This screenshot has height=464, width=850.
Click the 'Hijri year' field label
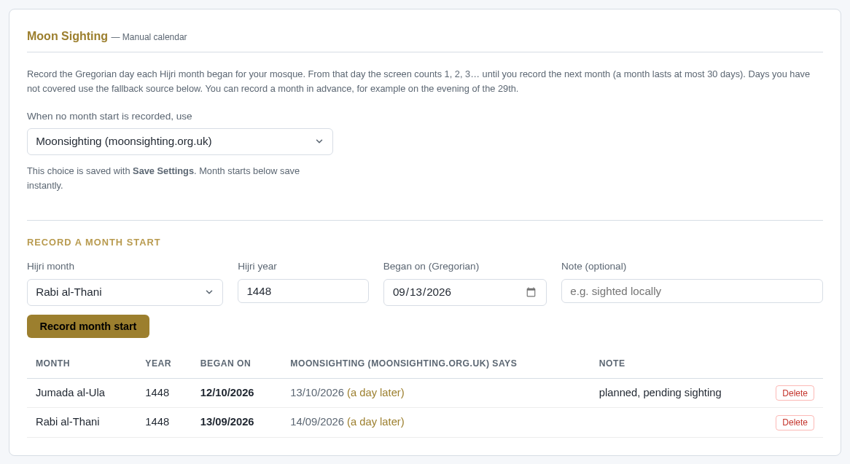(257, 267)
